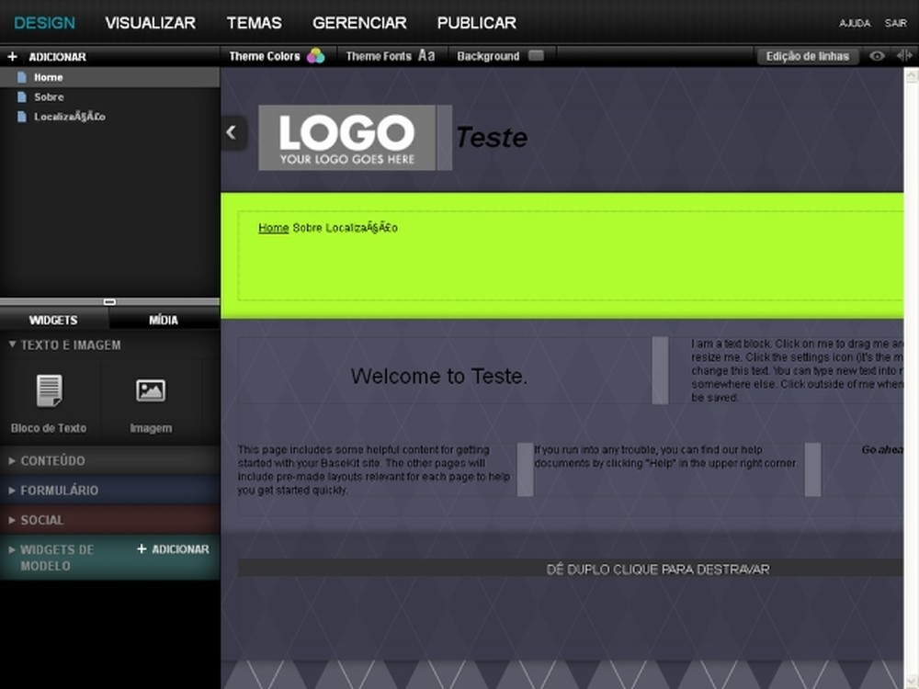Select the Localização page in the list
Viewport: 919px width, 689px height.
[x=109, y=117]
